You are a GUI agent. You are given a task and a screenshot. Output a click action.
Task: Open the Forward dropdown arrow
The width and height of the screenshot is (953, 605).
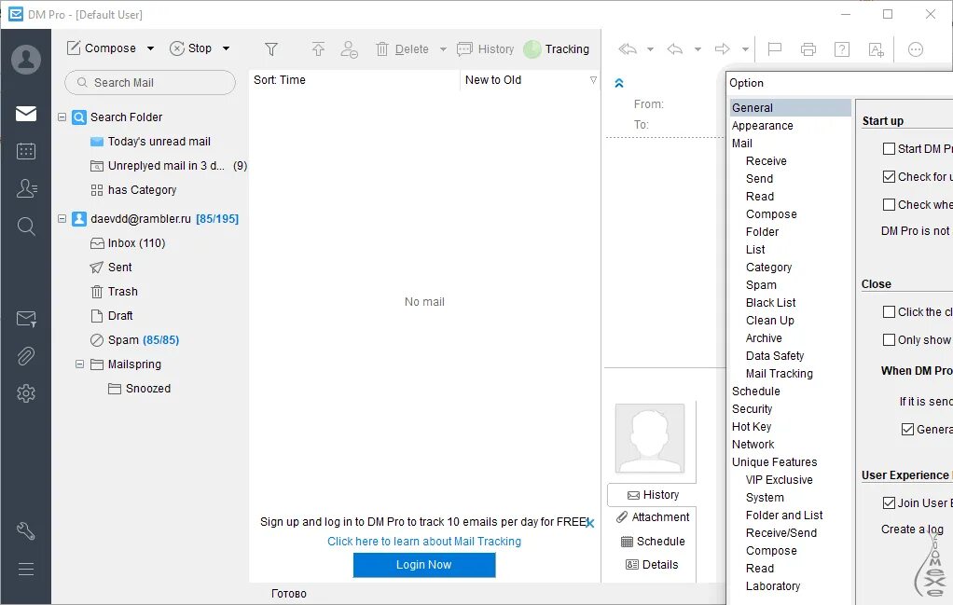[744, 49]
